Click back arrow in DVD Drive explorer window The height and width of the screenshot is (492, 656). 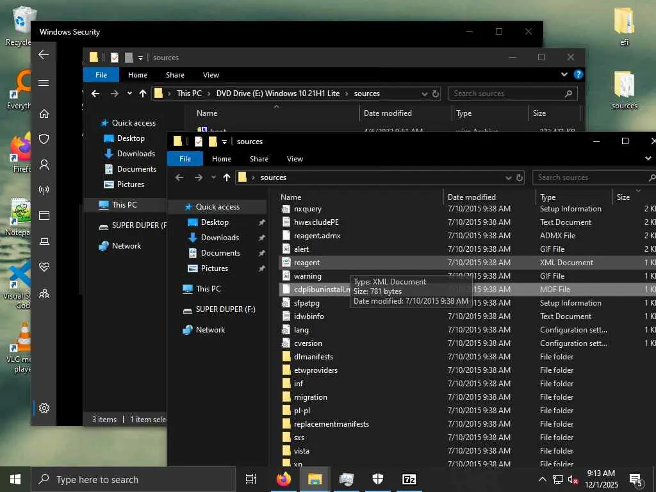click(95, 94)
